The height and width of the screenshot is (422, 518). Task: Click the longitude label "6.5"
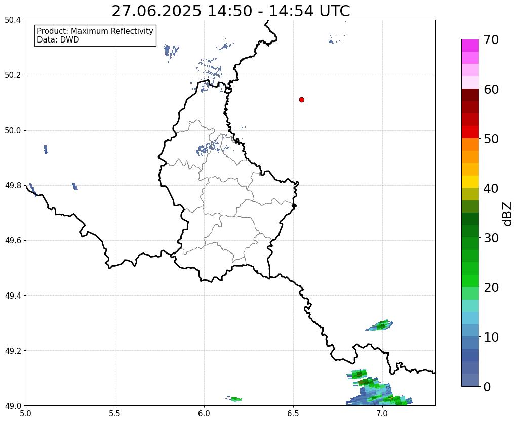coord(293,413)
